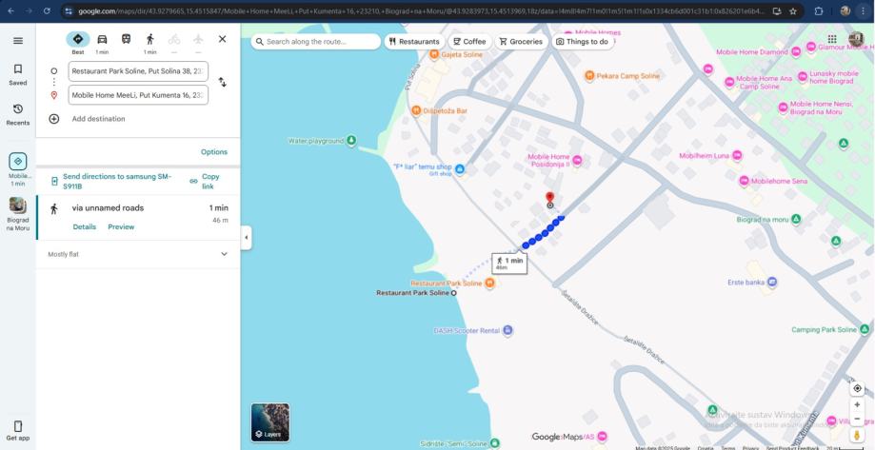Click Camping Park Soline marker
875x450 pixels.
click(x=865, y=329)
